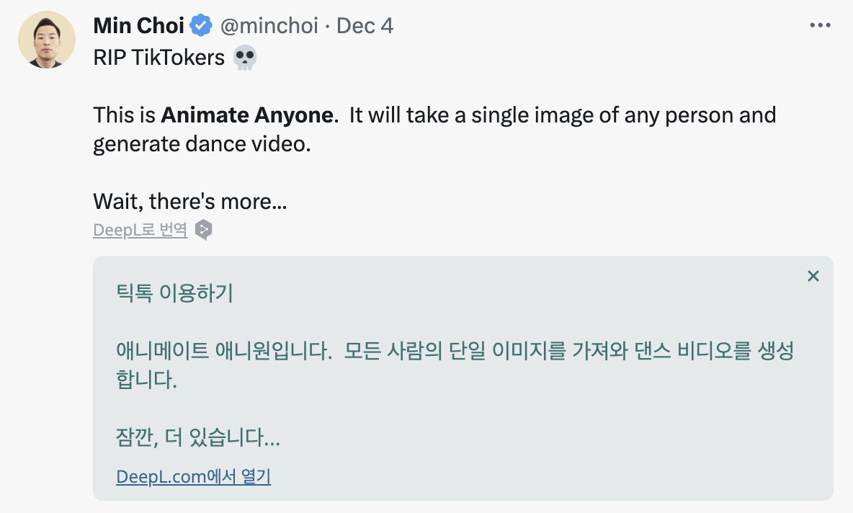The image size is (853, 513).
Task: Dismiss the translation panel with the × button
Action: (x=813, y=275)
